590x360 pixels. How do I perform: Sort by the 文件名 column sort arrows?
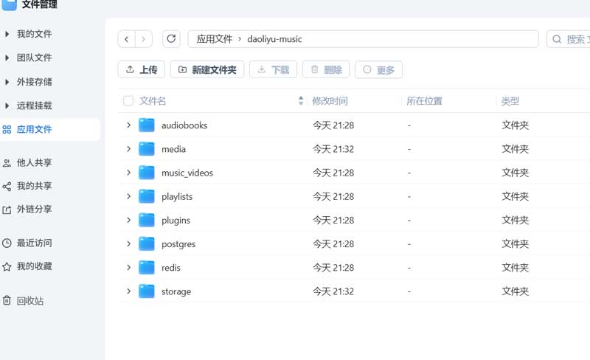[301, 101]
